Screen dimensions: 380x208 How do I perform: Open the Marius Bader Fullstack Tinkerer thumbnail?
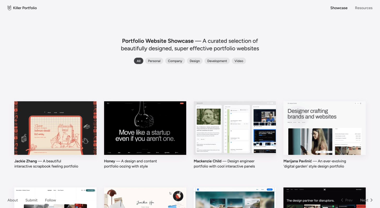click(x=55, y=198)
